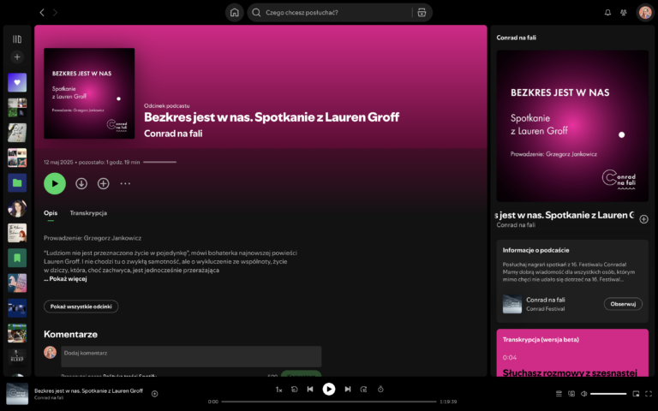Toggle Your Library sidebar
The image size is (658, 411).
pyautogui.click(x=17, y=39)
